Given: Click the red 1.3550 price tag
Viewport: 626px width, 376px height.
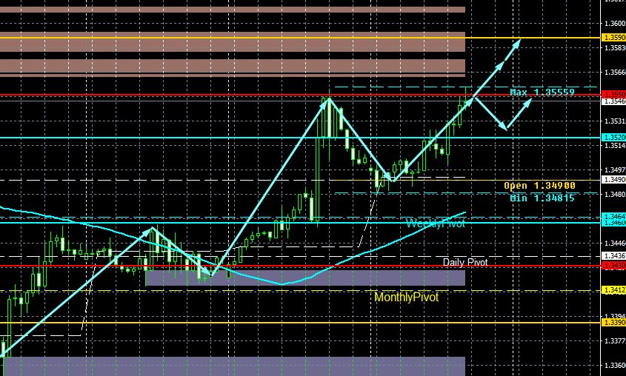Looking at the screenshot, I should click(x=613, y=95).
